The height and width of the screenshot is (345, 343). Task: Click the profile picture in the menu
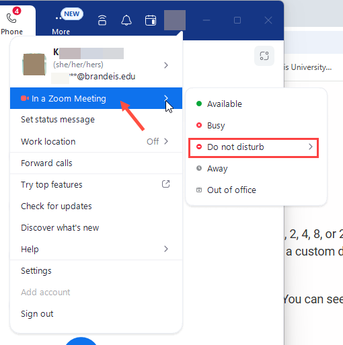pyautogui.click(x=34, y=65)
